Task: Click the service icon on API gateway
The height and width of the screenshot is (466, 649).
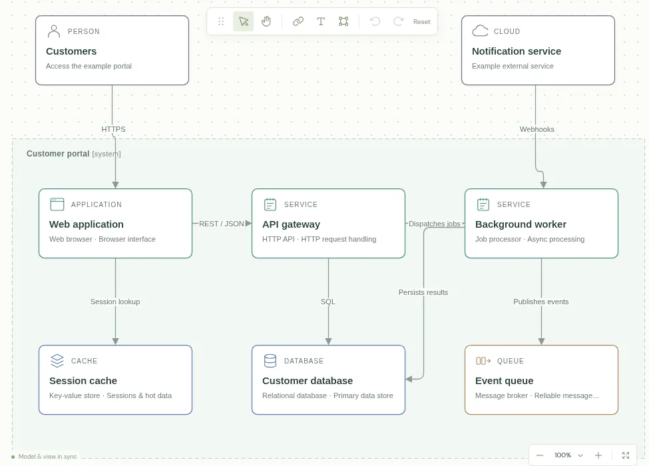Action: pos(270,204)
